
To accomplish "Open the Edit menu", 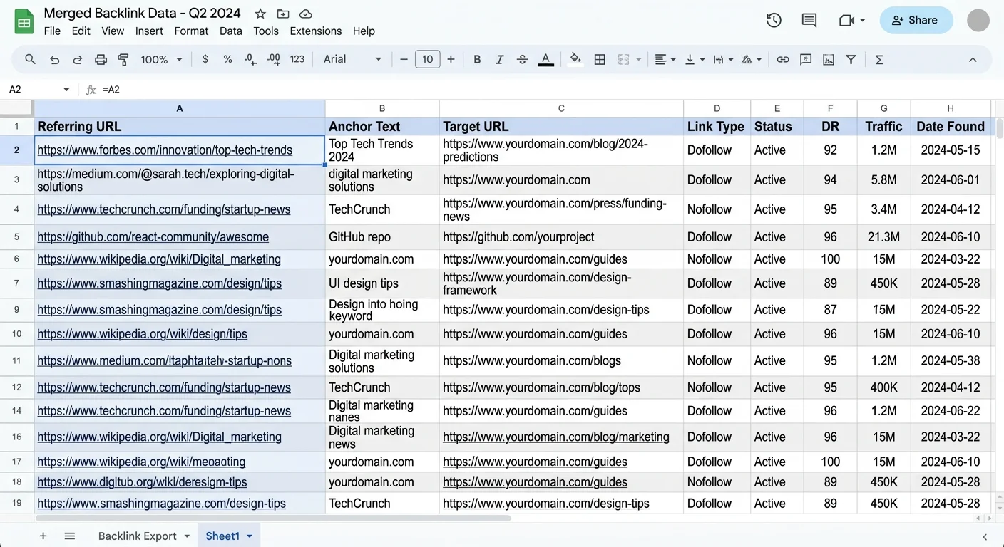I will 81,31.
